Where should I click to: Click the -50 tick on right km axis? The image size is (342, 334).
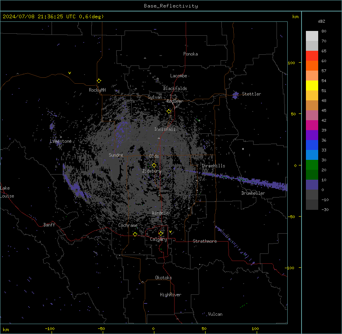291,217
